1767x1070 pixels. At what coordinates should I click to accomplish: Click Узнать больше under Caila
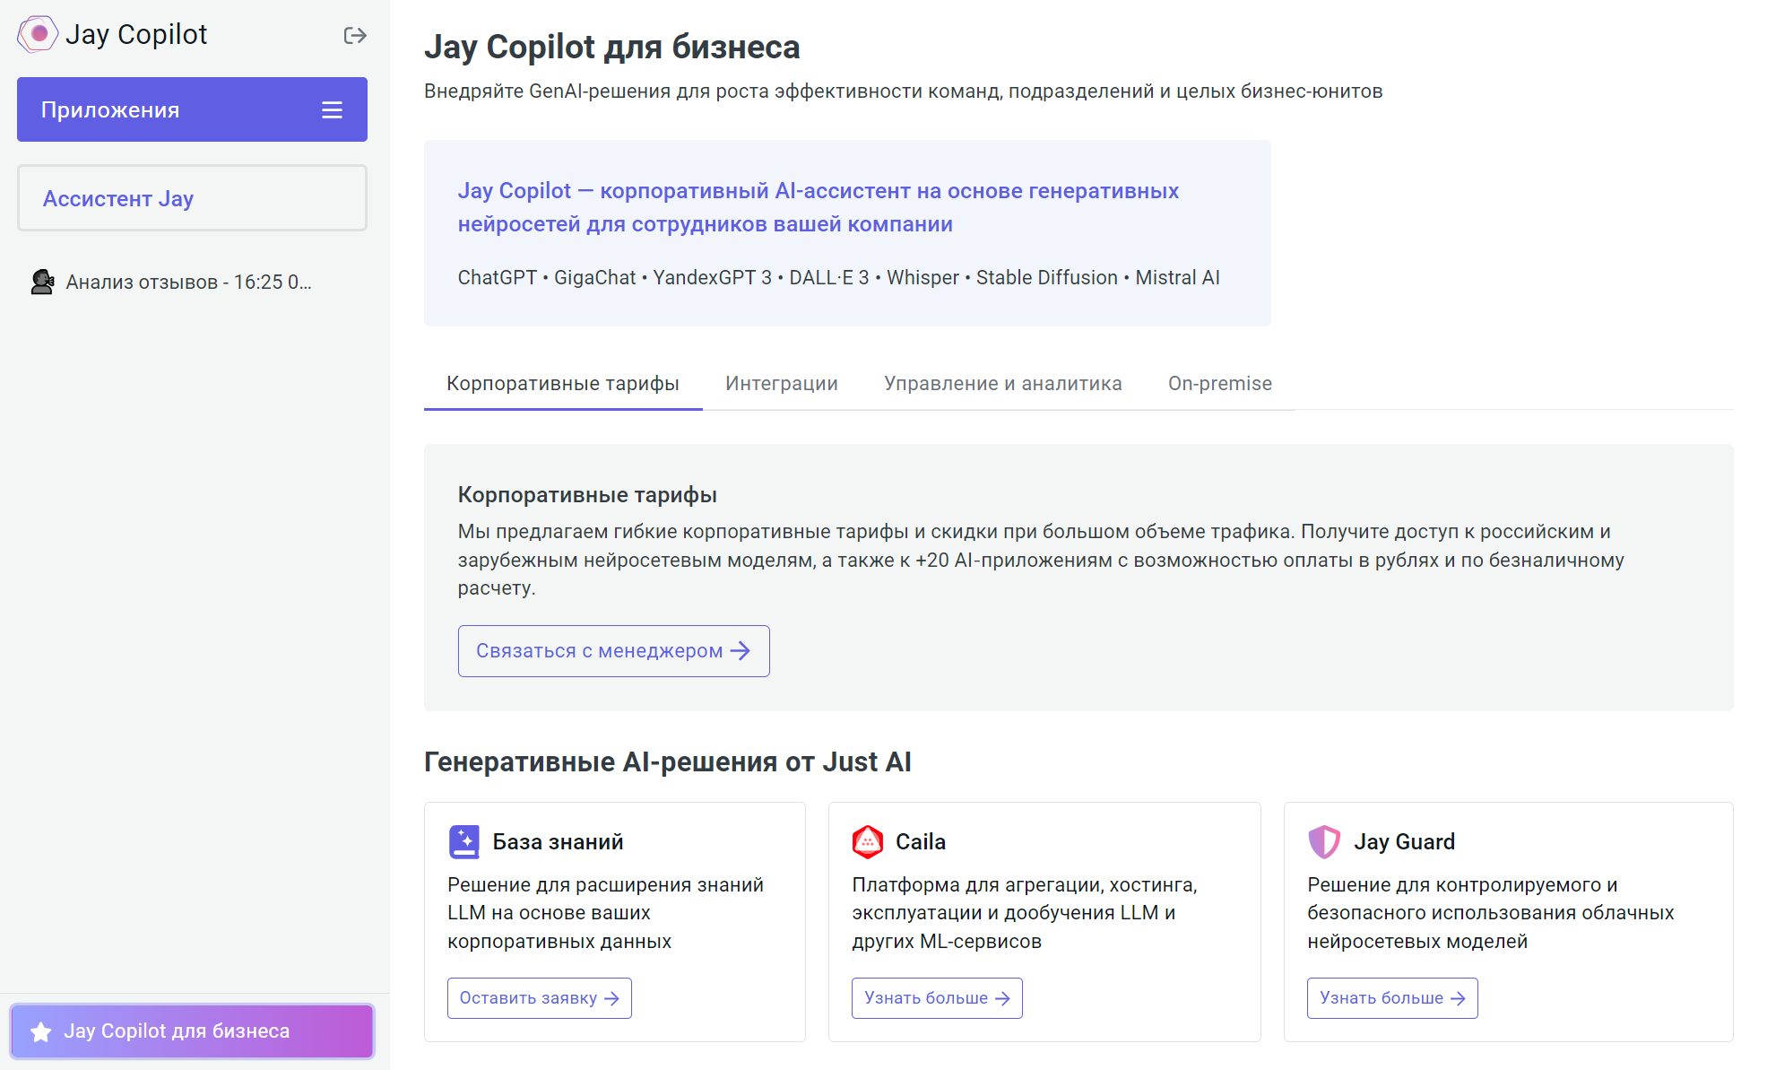click(936, 998)
